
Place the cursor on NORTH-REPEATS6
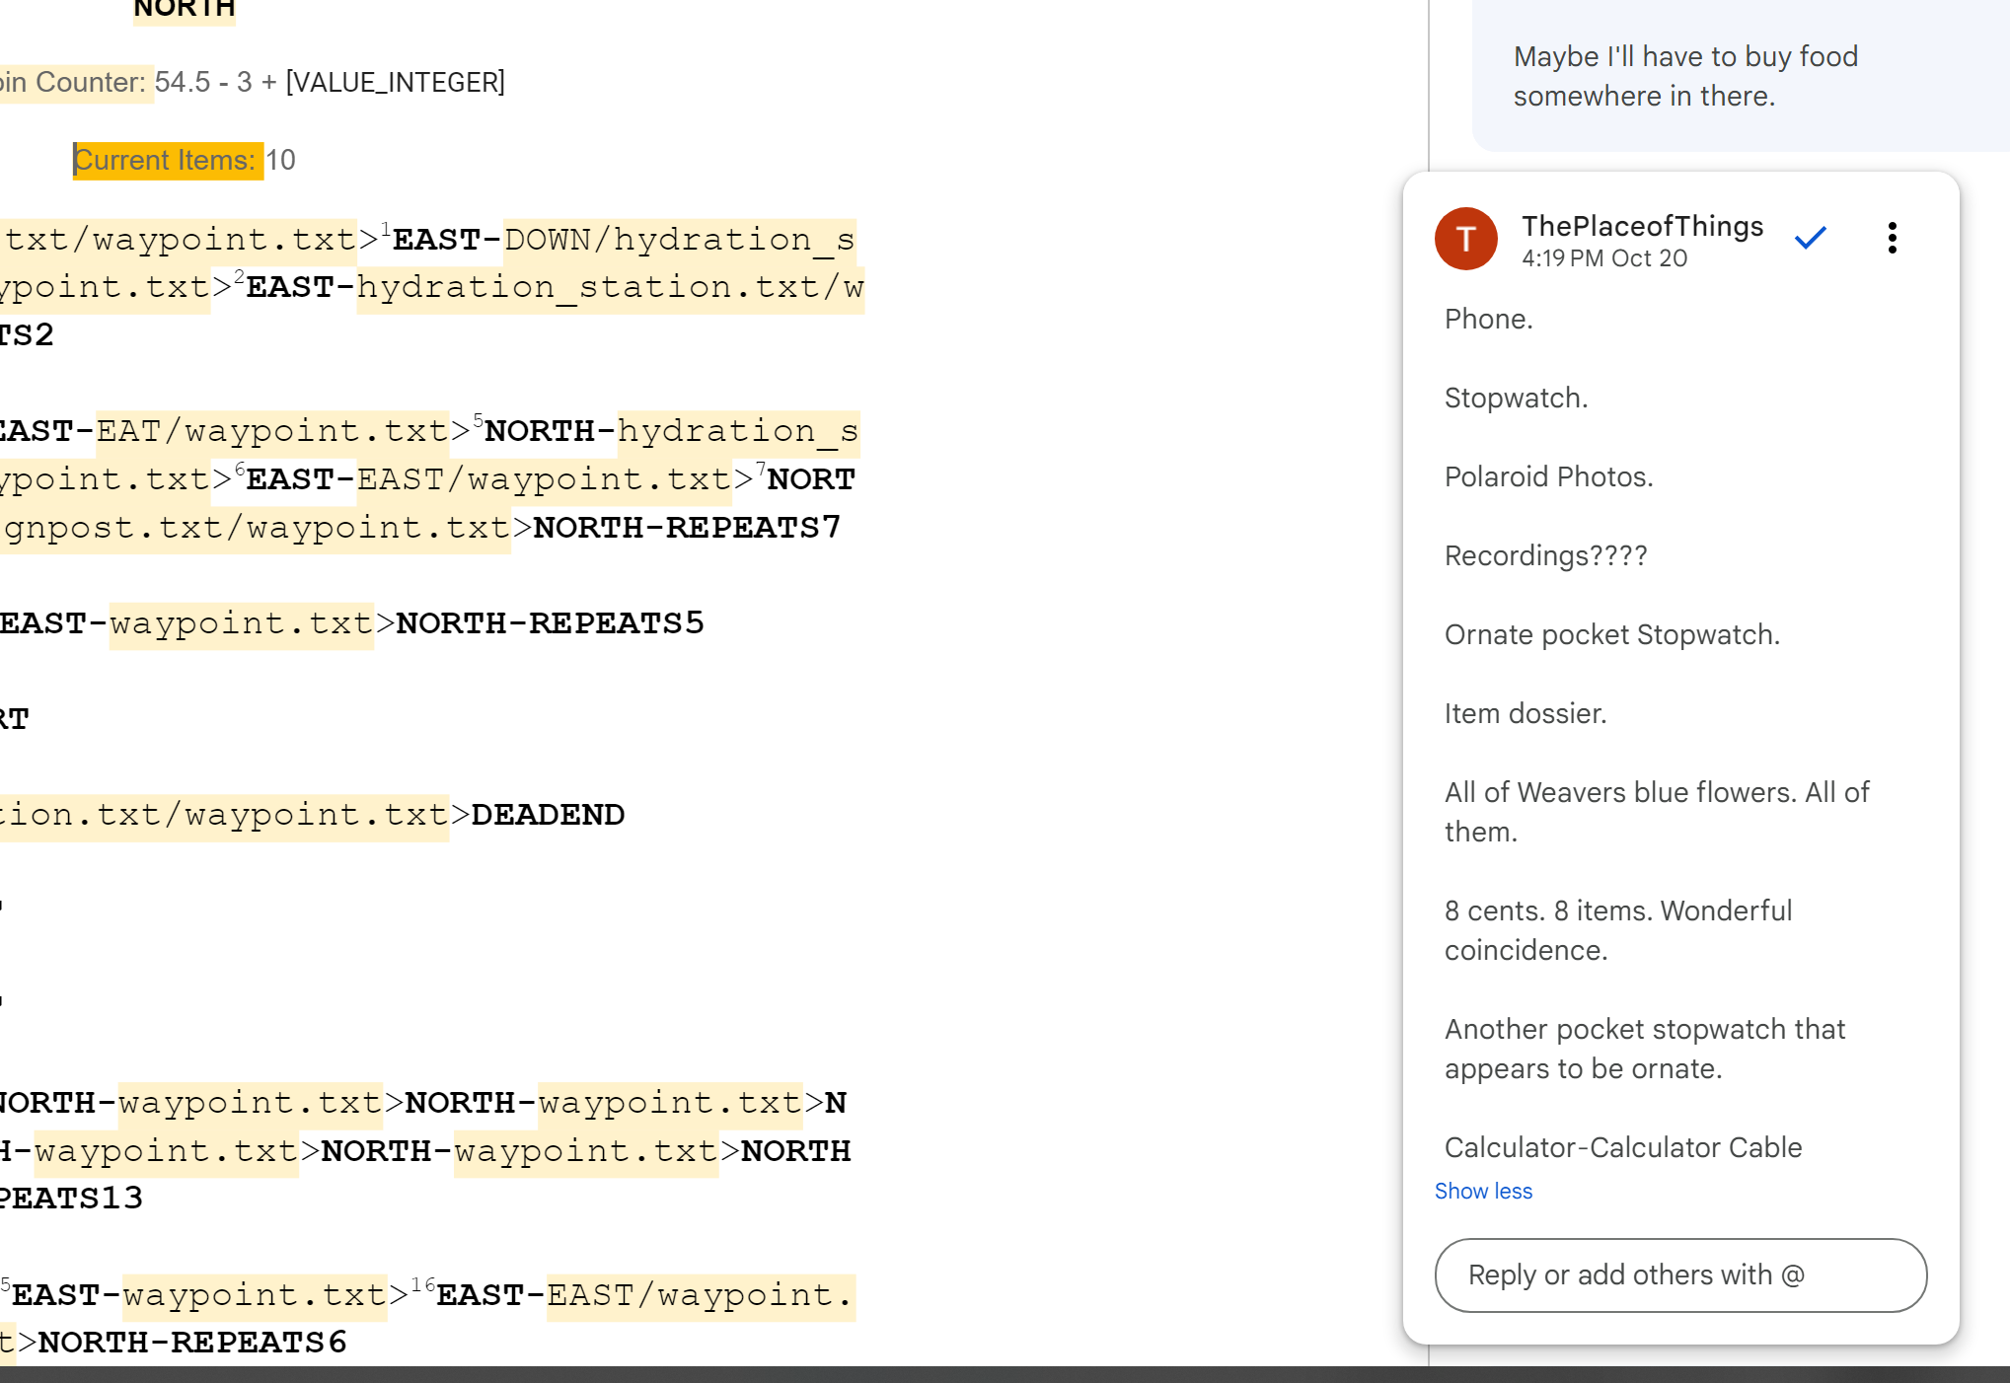pyautogui.click(x=192, y=1342)
